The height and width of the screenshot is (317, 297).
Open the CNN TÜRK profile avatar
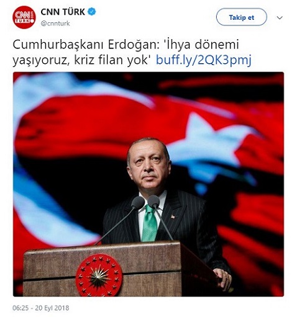(24, 17)
